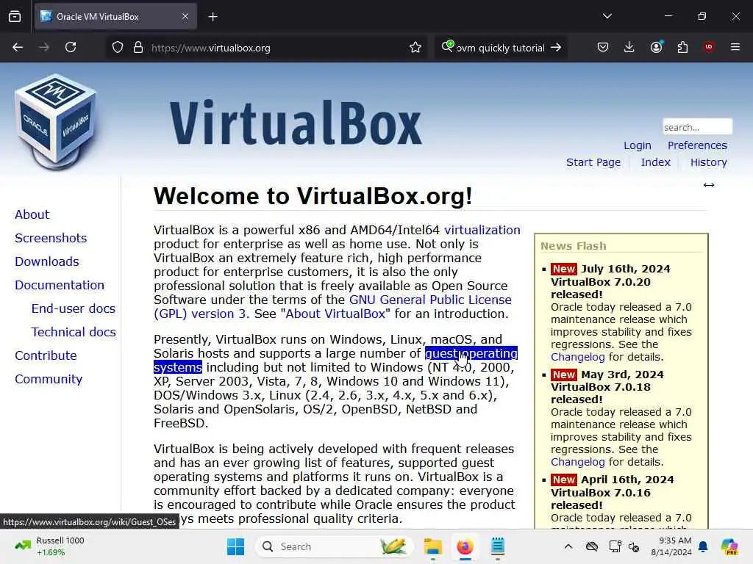Open the About VirtualBox link
Screen dimensions: 753x564
click(x=335, y=314)
